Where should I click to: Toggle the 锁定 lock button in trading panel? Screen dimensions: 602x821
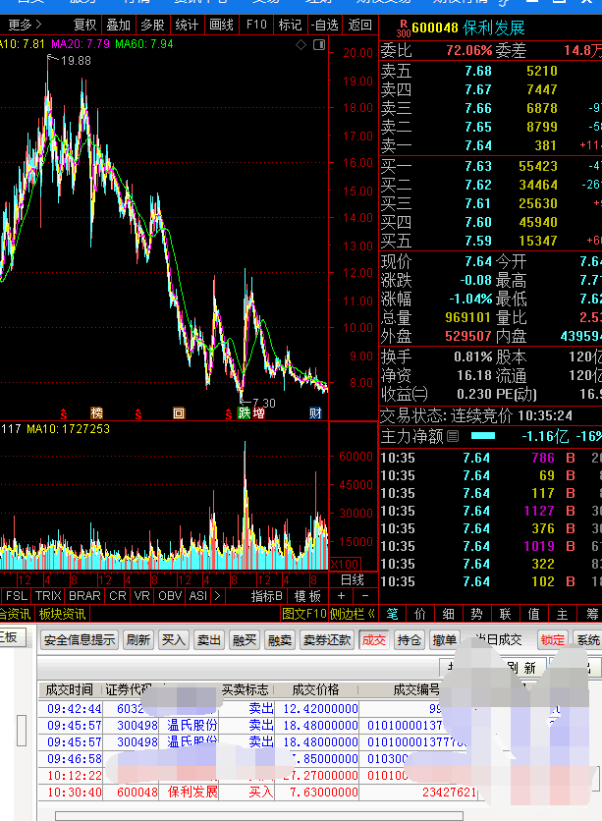[x=553, y=639]
